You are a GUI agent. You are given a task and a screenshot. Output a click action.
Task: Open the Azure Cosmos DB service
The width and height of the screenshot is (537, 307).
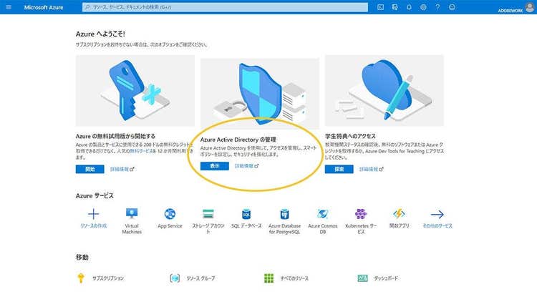[x=322, y=215]
